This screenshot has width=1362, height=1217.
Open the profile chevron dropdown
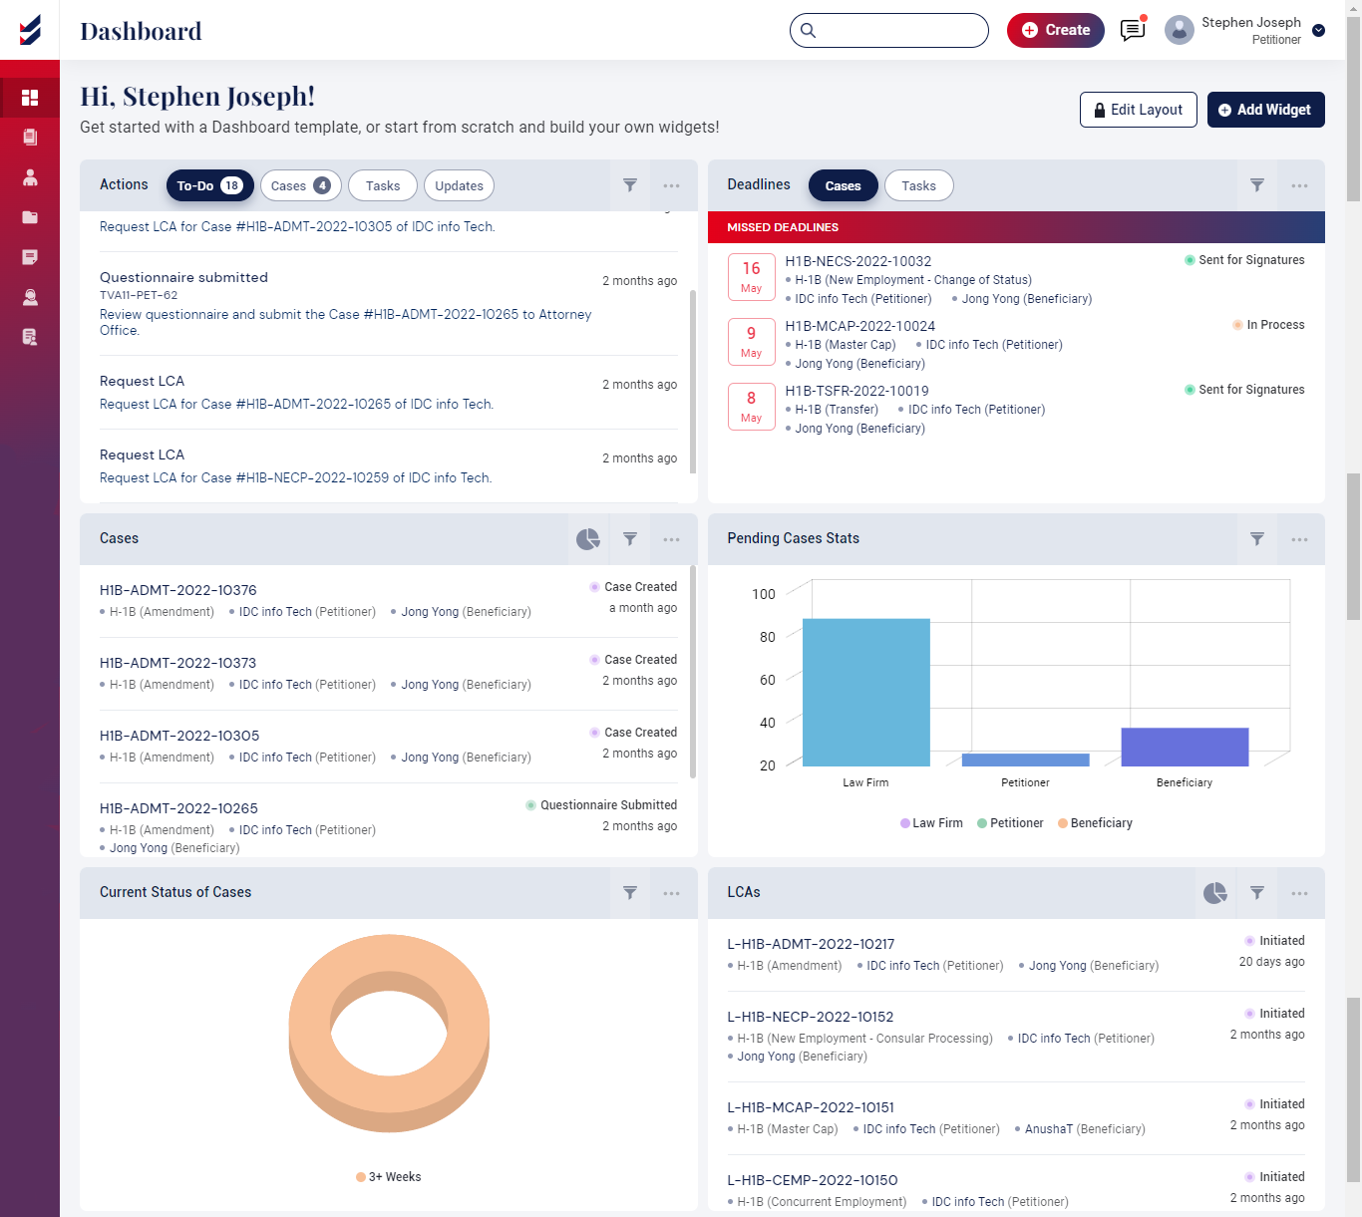click(x=1319, y=31)
